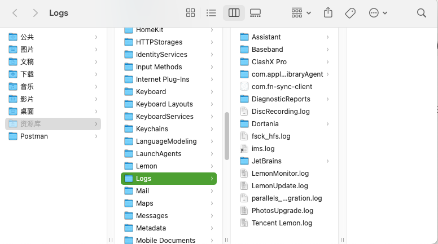Viewport: 438px width, 244px height.
Task: Click the middle column scrollbar
Action: coord(227,136)
